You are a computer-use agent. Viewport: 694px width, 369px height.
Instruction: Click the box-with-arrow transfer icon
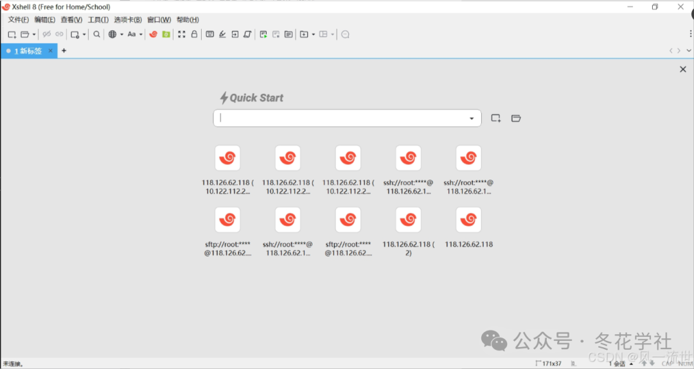[x=235, y=35]
